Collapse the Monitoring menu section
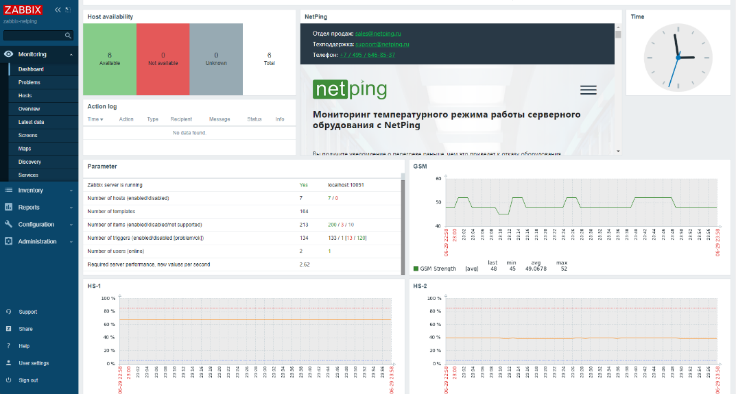This screenshot has height=394, width=736. [71, 55]
